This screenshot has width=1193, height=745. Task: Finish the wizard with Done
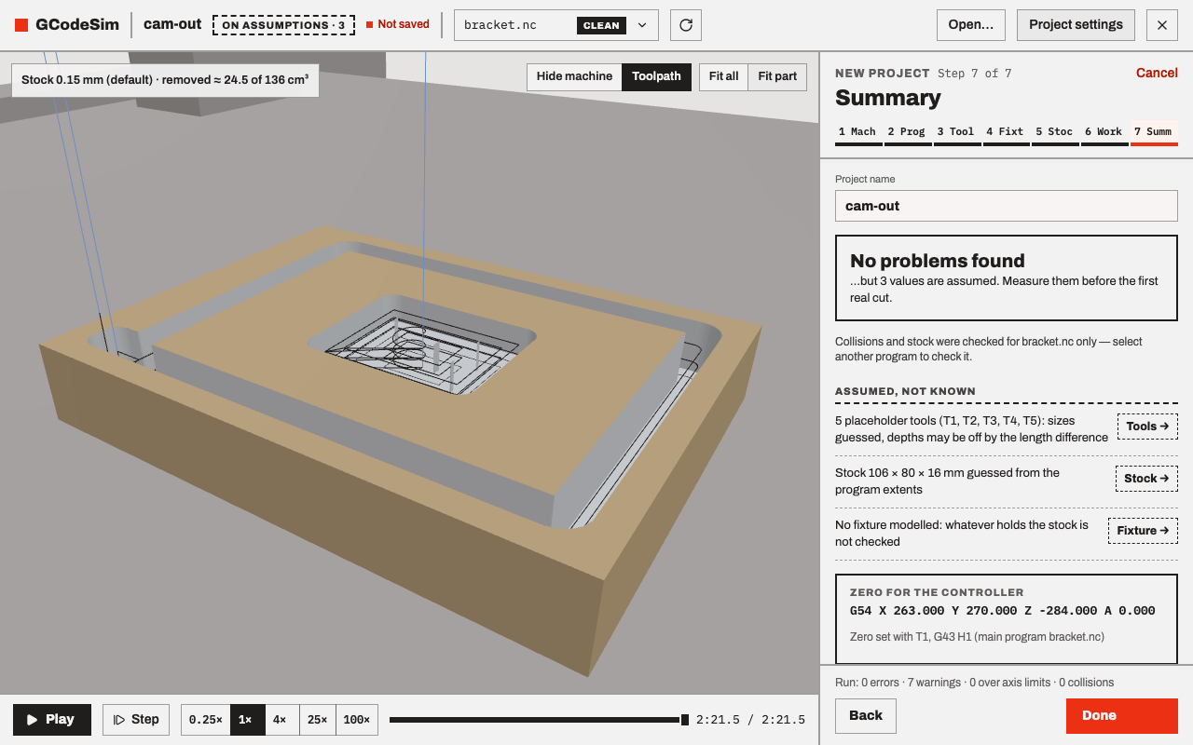tap(1122, 716)
